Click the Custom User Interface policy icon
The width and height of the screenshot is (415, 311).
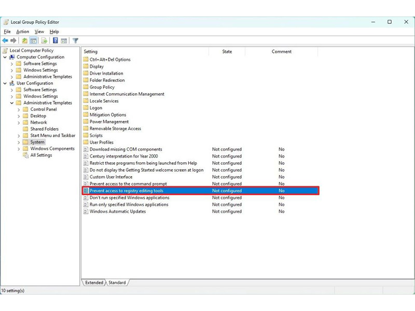[x=86, y=177]
